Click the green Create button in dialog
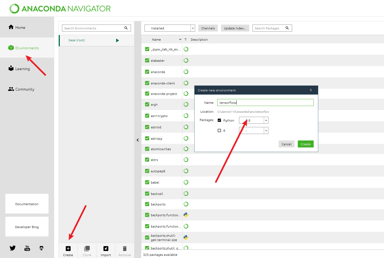Screen dimensions: 384x258 (306, 144)
